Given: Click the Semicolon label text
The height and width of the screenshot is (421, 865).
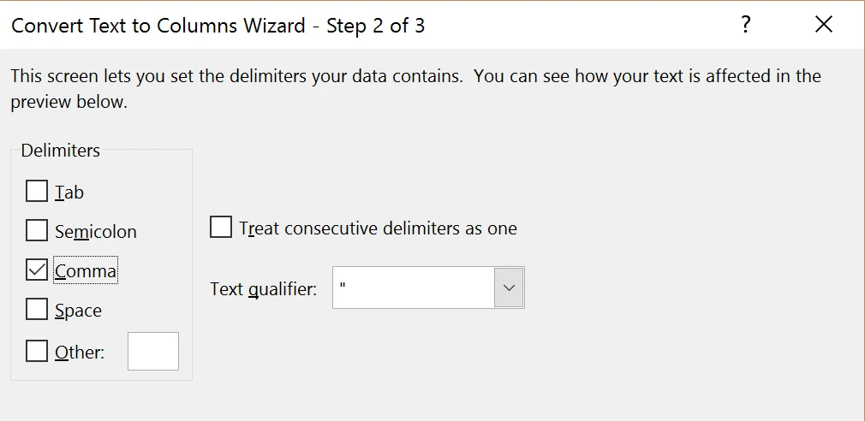Looking at the screenshot, I should (x=95, y=231).
